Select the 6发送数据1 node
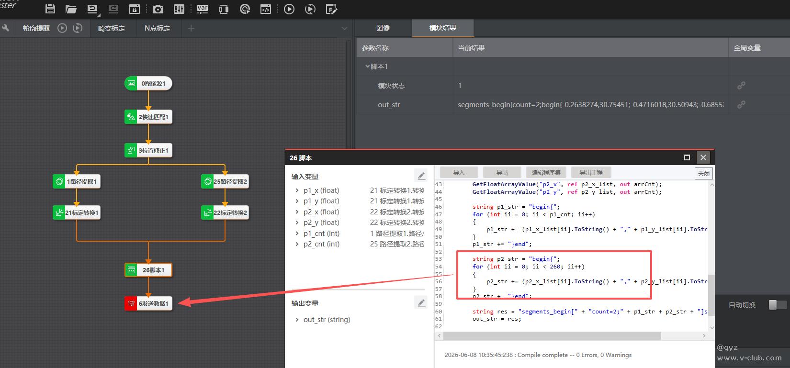This screenshot has height=368, width=790. pyautogui.click(x=148, y=303)
